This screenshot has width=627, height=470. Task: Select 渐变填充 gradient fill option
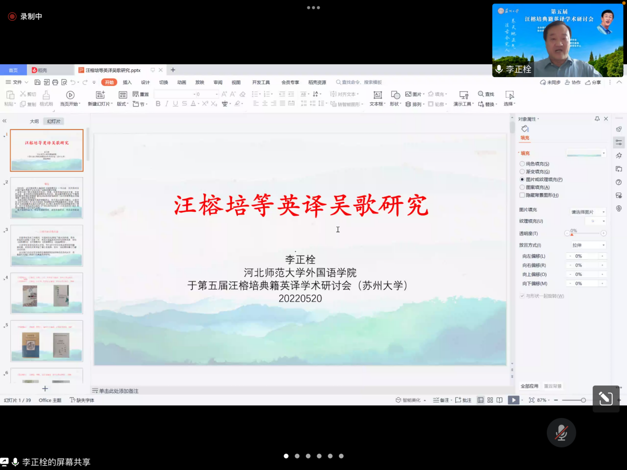click(x=522, y=172)
